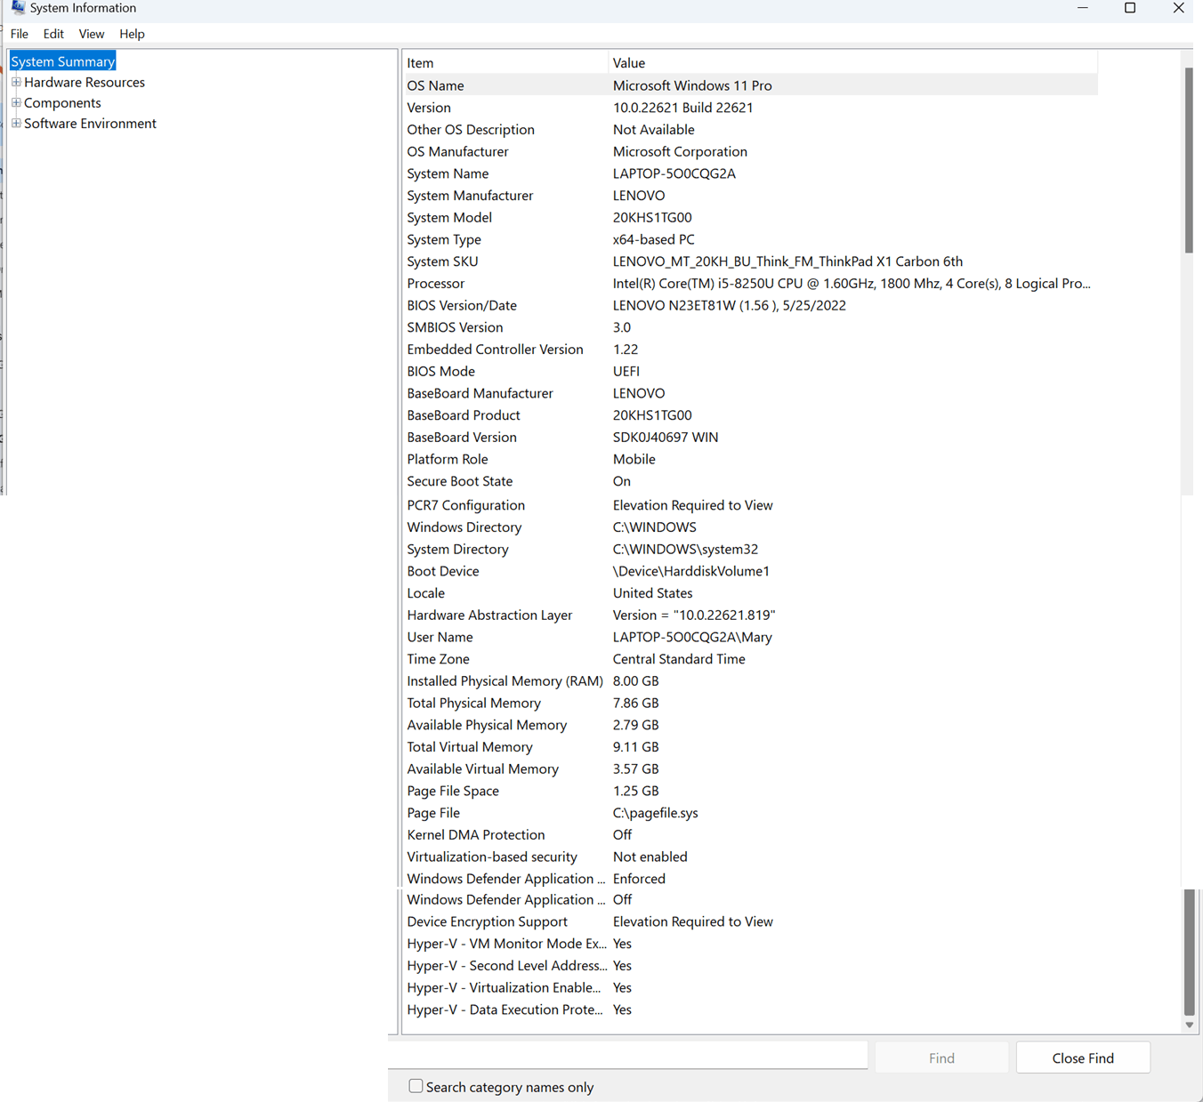1203x1102 pixels.
Task: Click the Find button
Action: [x=941, y=1058]
